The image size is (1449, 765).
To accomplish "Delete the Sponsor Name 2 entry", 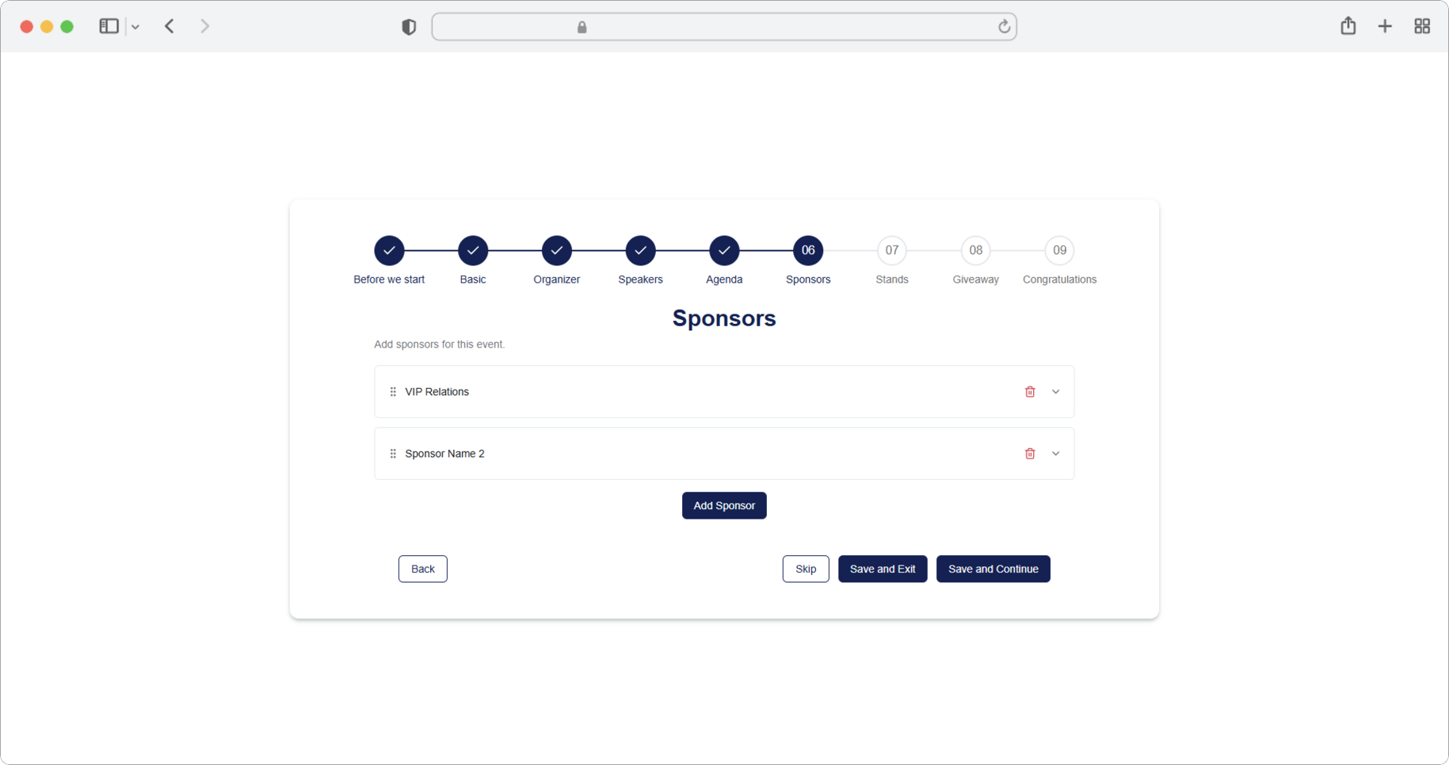I will (x=1030, y=454).
